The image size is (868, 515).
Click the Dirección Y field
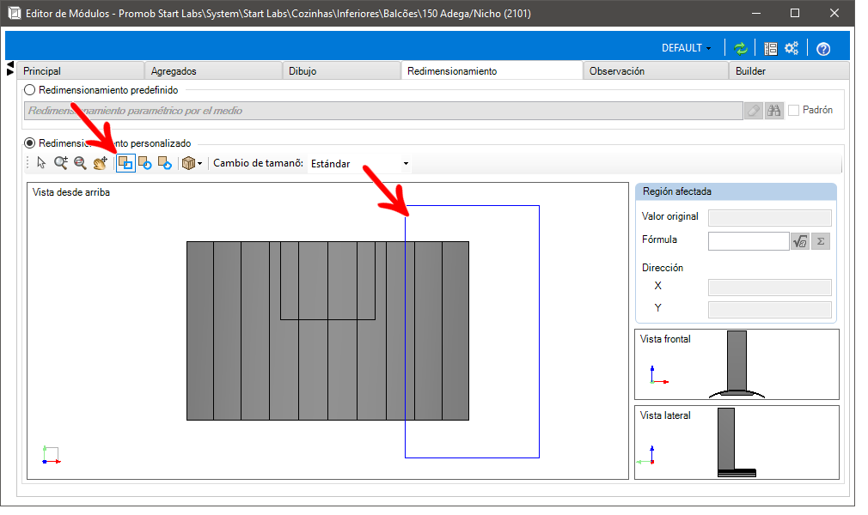(x=770, y=309)
